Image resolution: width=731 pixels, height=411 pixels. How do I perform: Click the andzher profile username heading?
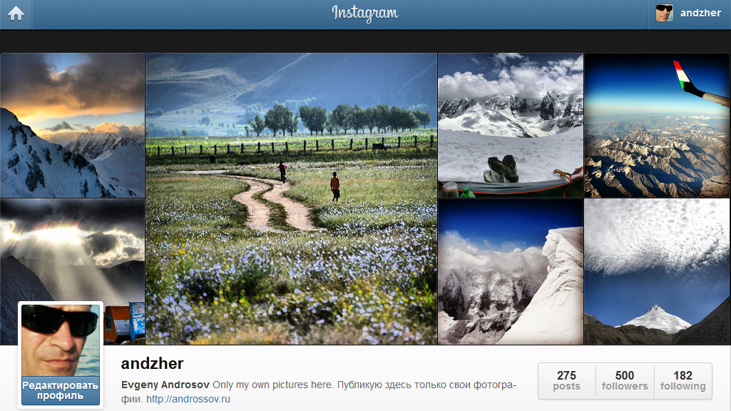pos(153,363)
